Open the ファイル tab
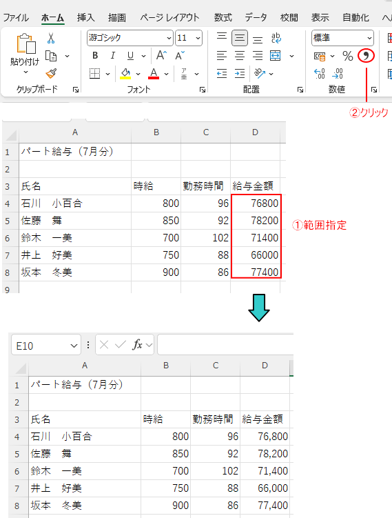 (16, 17)
